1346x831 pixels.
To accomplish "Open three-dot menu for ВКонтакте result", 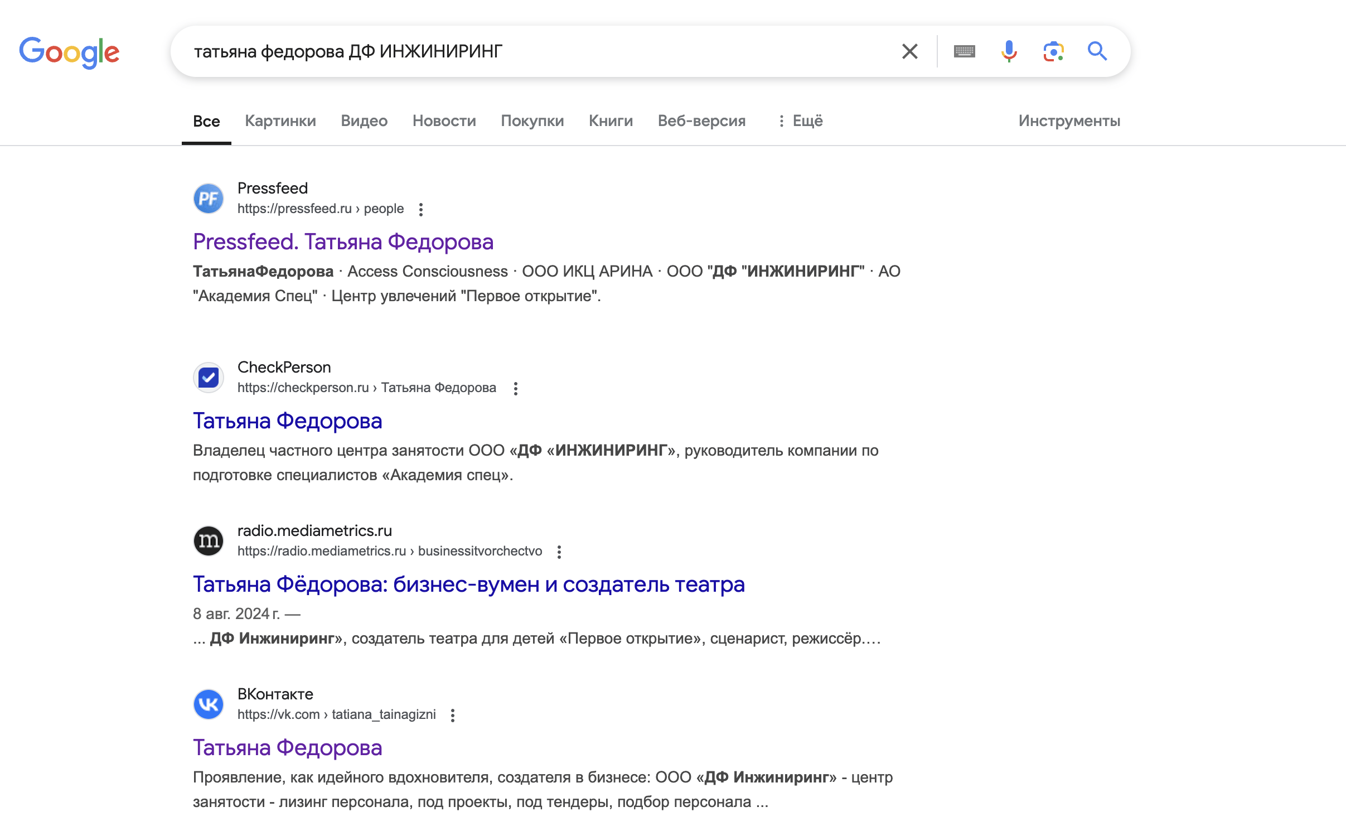I will pyautogui.click(x=453, y=715).
